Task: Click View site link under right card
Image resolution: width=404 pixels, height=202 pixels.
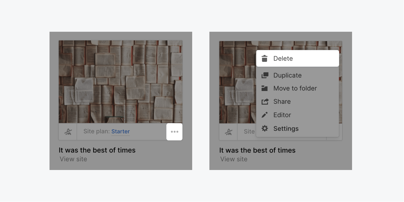Action: [x=234, y=159]
